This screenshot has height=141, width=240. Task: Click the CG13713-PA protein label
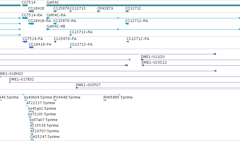[x=81, y=44]
